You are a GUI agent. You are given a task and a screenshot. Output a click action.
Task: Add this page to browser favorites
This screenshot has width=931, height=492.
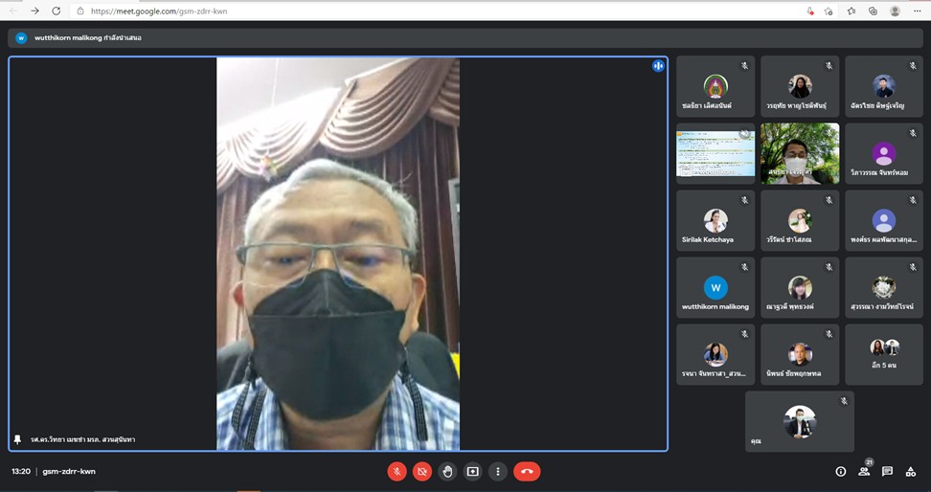829,11
